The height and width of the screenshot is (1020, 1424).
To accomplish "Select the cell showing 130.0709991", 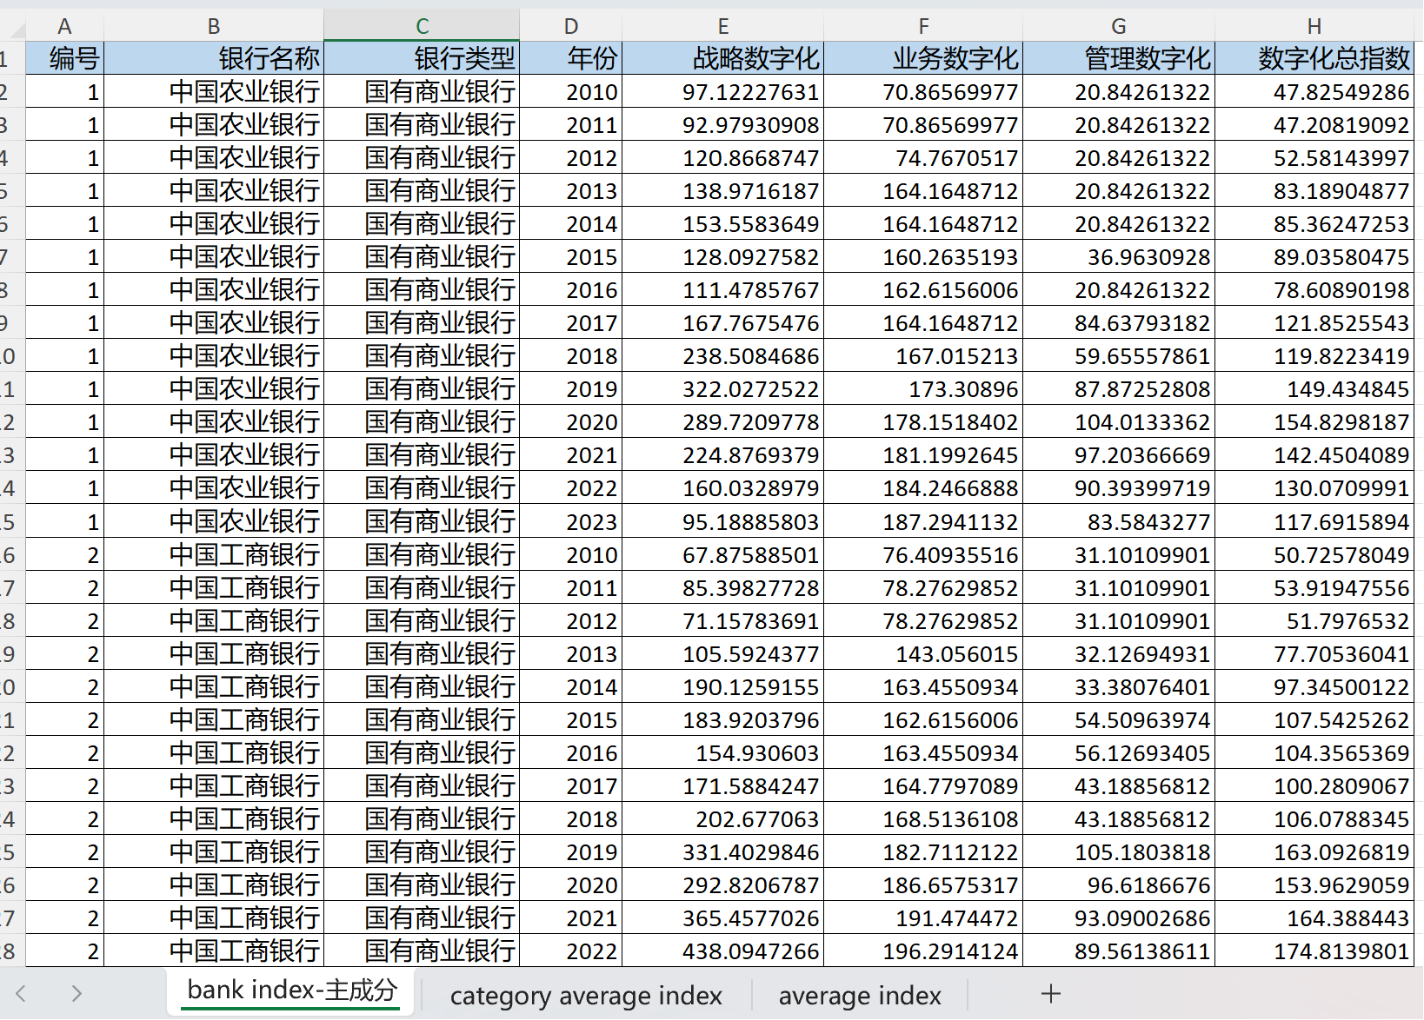I will pyautogui.click(x=1314, y=487).
